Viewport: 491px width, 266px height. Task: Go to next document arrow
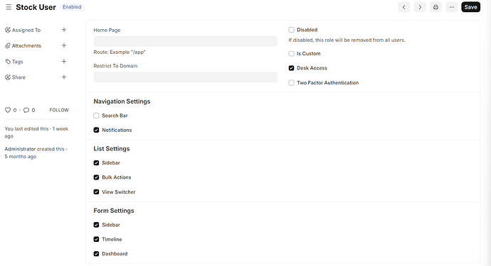click(420, 7)
